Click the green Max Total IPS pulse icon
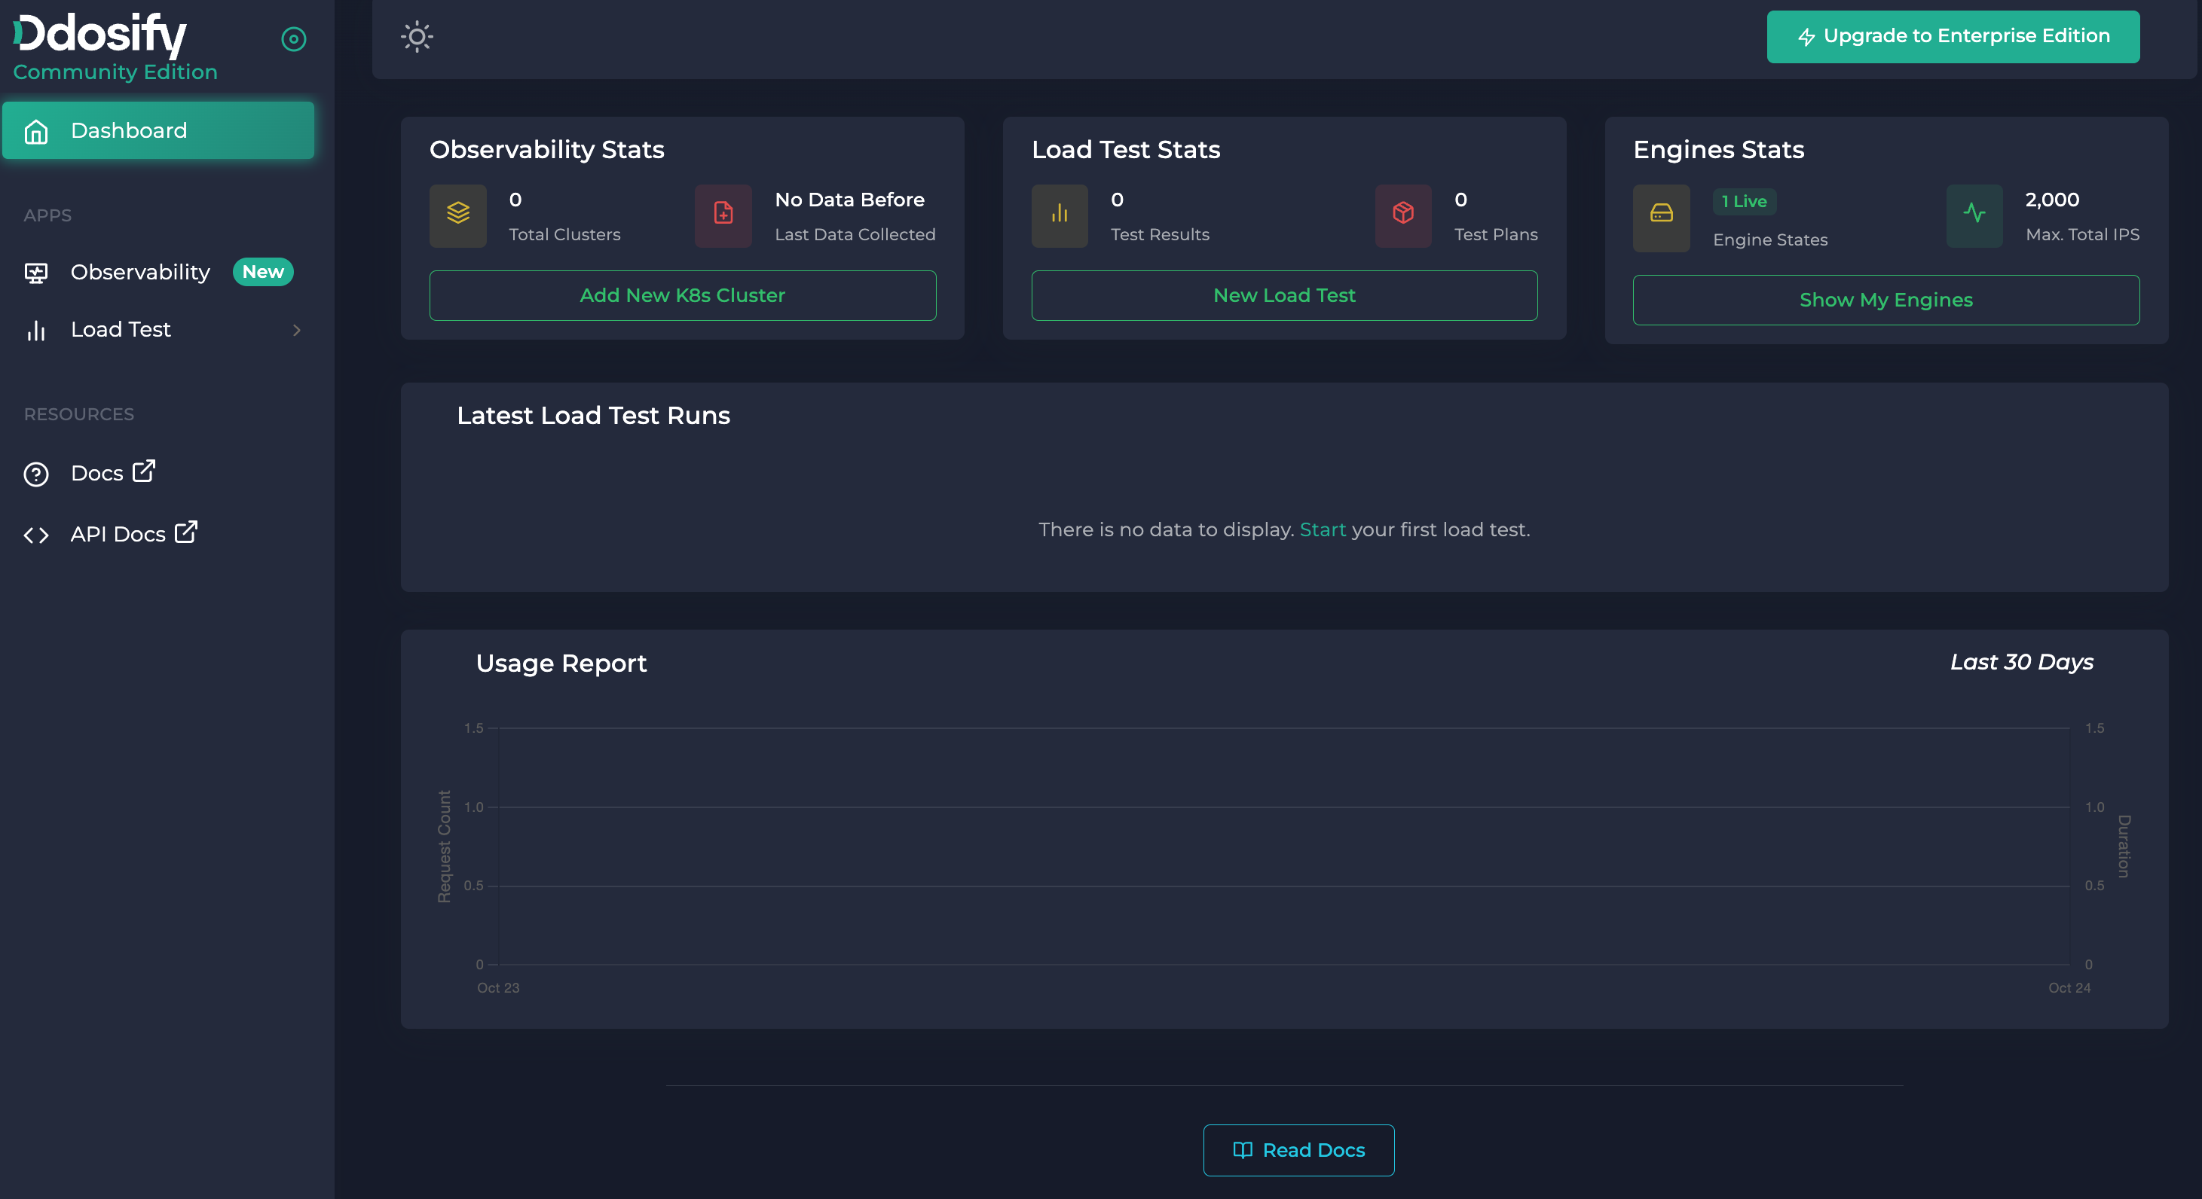The width and height of the screenshot is (2202, 1199). click(x=1973, y=216)
